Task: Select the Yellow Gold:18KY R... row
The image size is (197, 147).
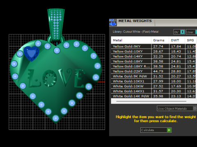Action: click(153, 66)
